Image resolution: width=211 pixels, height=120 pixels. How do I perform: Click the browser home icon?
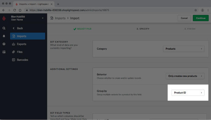point(20,10)
